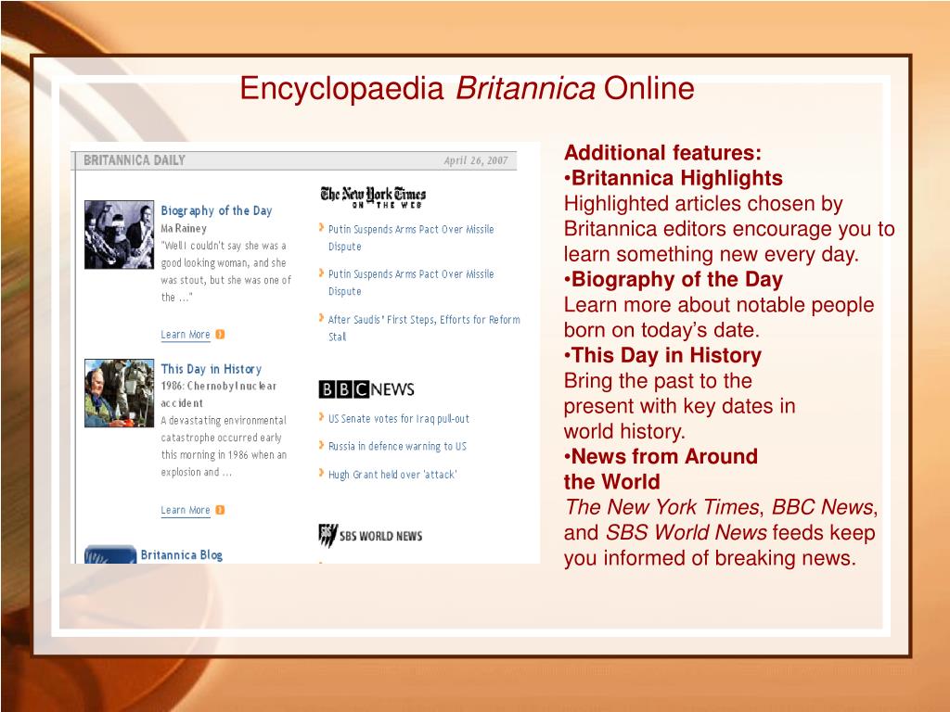Click the orange arrow icon beside Biography Learn More
Viewport: 950px width, 712px height.
coord(220,334)
